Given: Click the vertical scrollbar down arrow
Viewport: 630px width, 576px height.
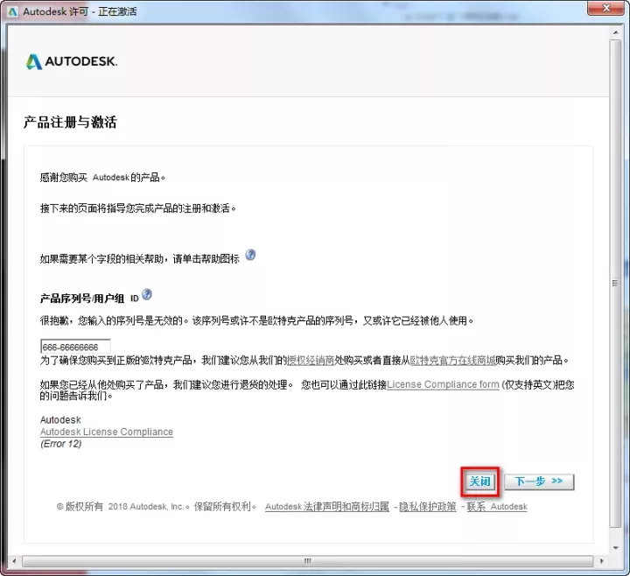Looking at the screenshot, I should pyautogui.click(x=616, y=547).
